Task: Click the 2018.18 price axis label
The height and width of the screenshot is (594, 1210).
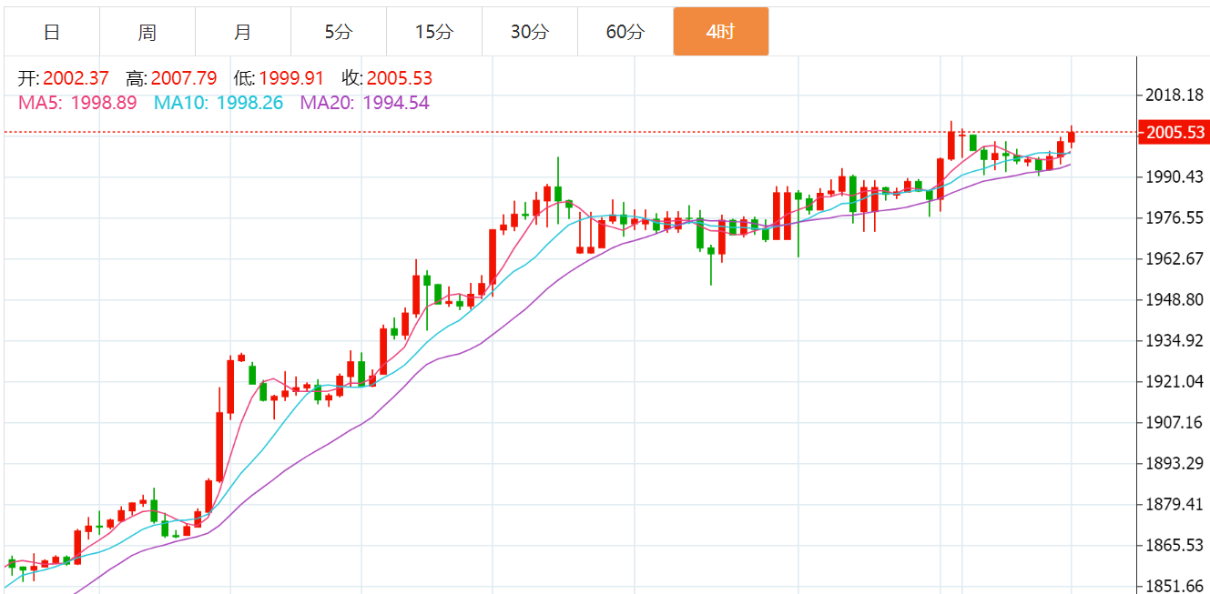Action: (1175, 95)
